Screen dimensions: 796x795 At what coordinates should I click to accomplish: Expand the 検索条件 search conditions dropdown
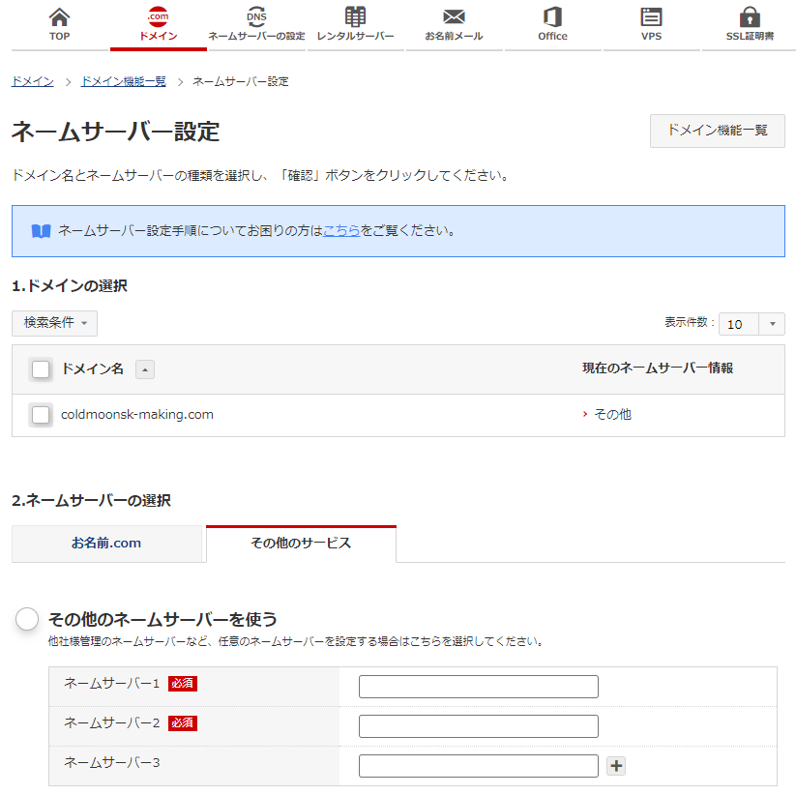coord(54,323)
